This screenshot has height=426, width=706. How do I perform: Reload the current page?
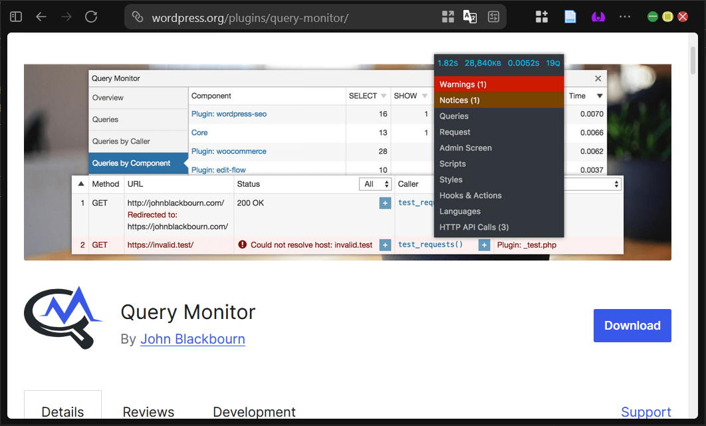point(91,17)
